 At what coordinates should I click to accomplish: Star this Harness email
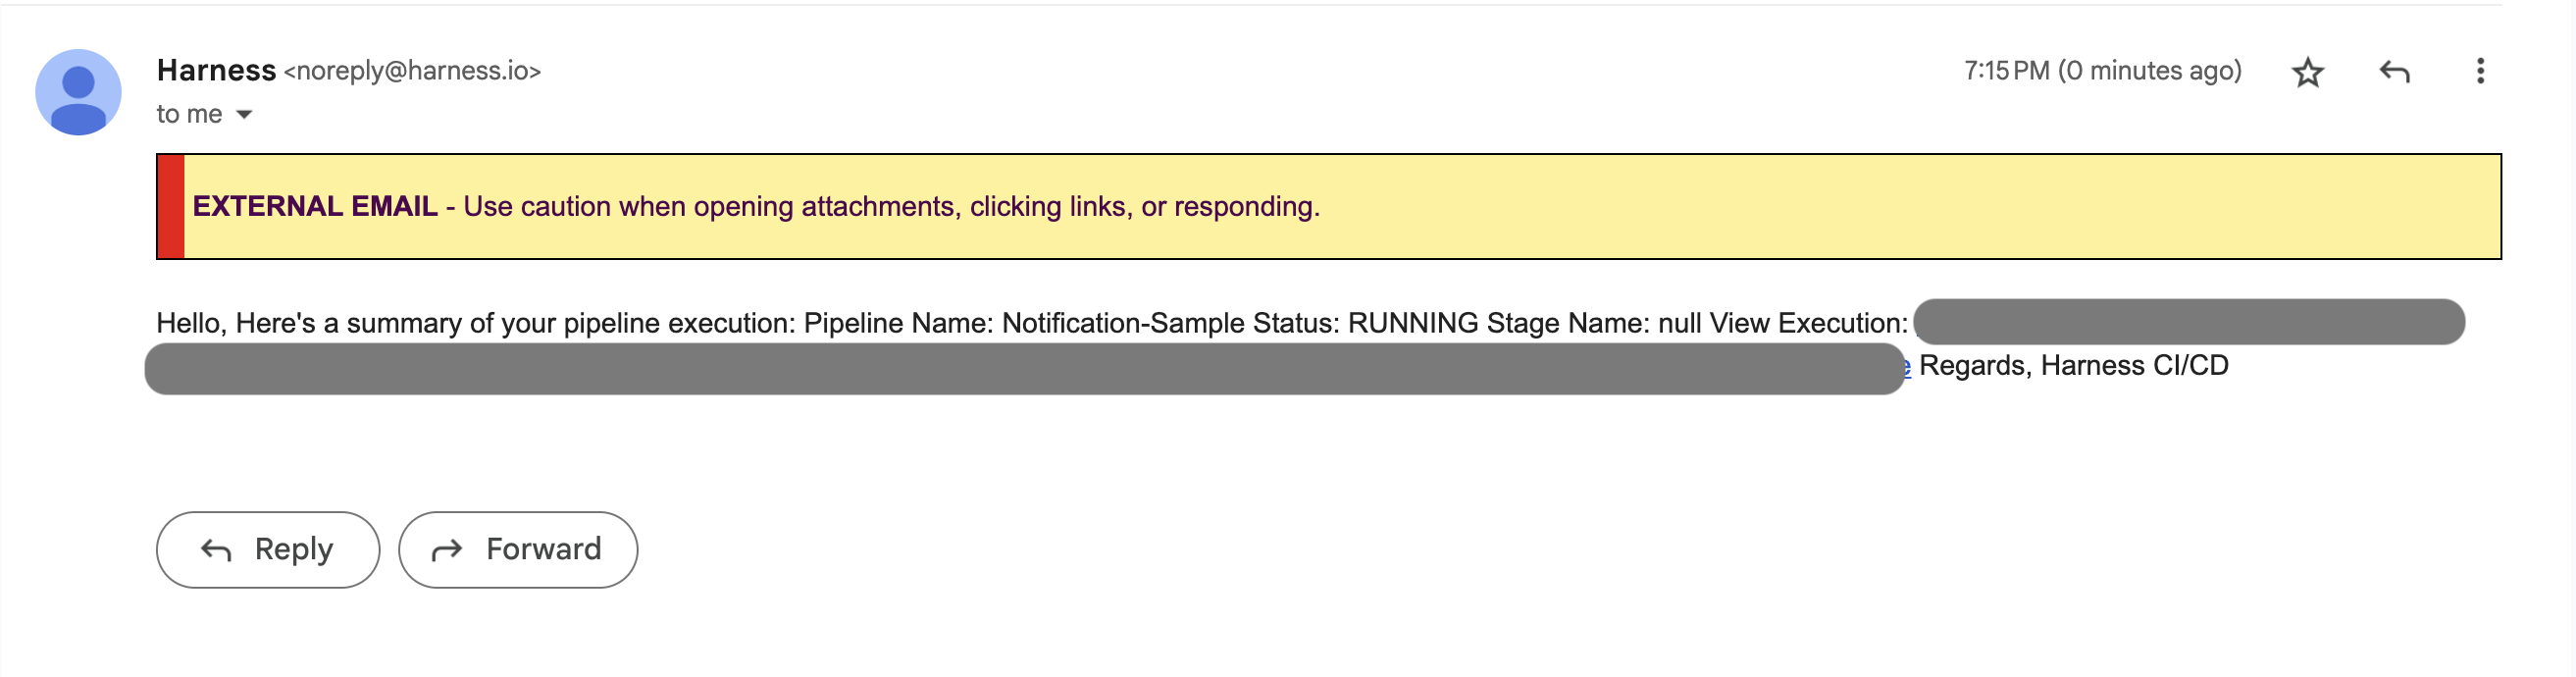[x=2307, y=72]
